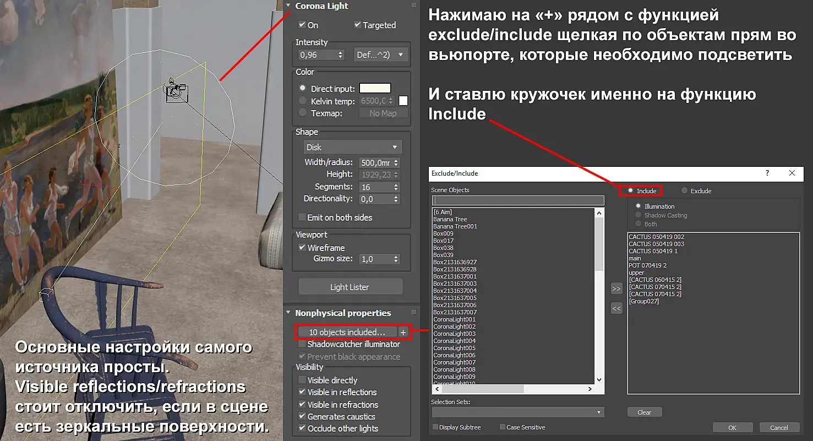Click the Directionality spinner arrows

click(x=396, y=199)
